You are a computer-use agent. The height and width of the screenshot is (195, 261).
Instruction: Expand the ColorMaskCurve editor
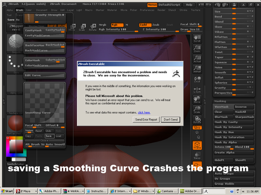(44, 65)
